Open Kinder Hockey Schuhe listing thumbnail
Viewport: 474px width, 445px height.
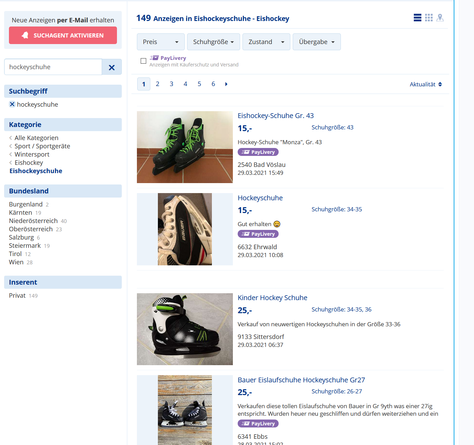pos(185,329)
